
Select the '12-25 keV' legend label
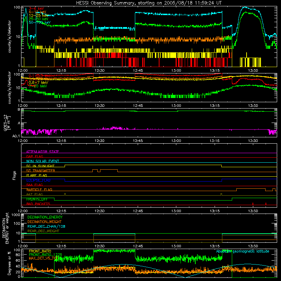[39, 15]
